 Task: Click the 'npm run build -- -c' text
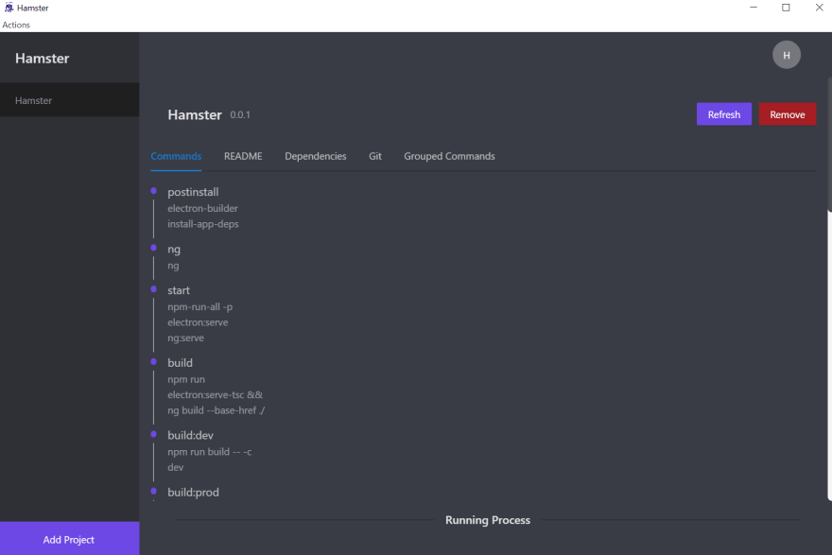pyautogui.click(x=210, y=452)
